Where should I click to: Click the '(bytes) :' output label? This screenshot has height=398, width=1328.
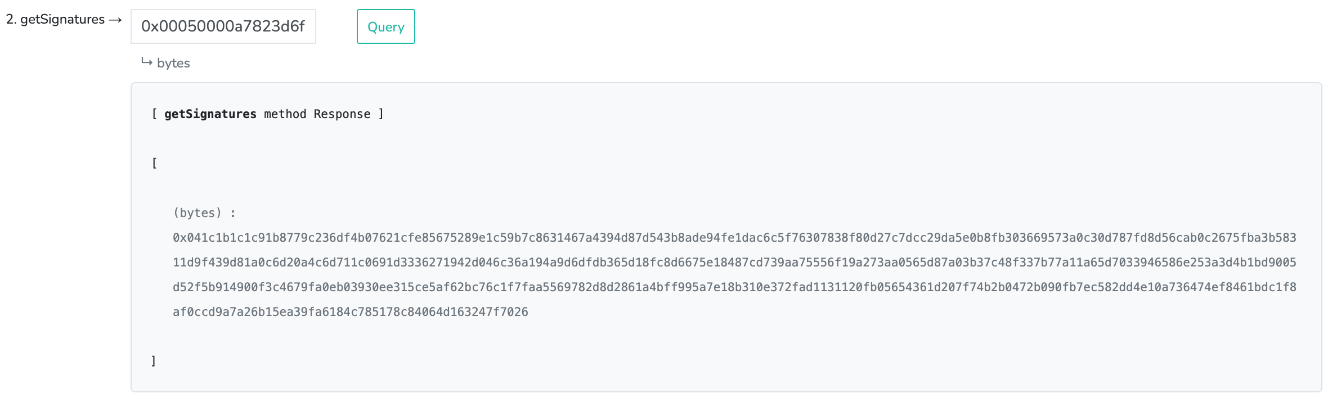coord(204,213)
